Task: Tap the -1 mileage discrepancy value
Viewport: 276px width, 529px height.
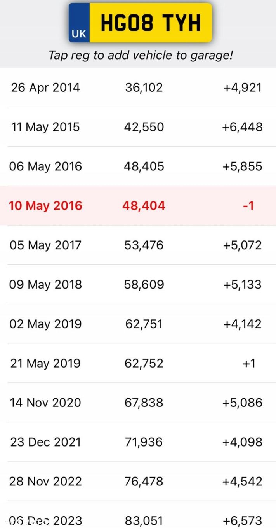Action: tap(248, 205)
